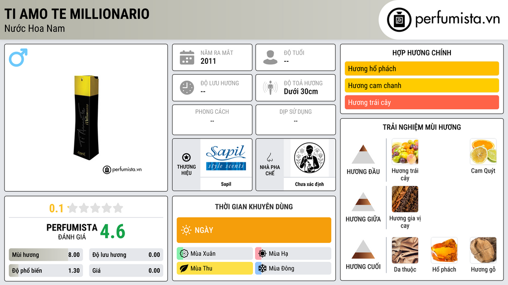Click the Sapil brand name label
The image size is (508, 285).
[226, 184]
